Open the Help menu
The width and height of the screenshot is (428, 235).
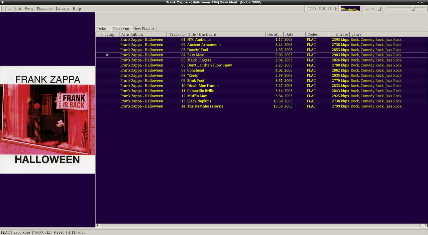point(77,8)
